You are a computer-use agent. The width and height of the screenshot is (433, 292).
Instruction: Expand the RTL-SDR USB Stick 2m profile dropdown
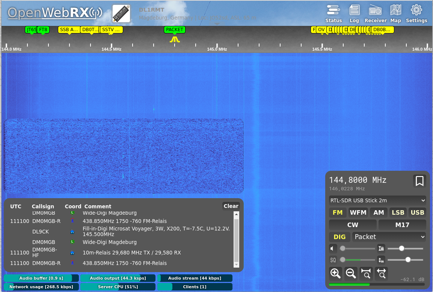(x=377, y=200)
